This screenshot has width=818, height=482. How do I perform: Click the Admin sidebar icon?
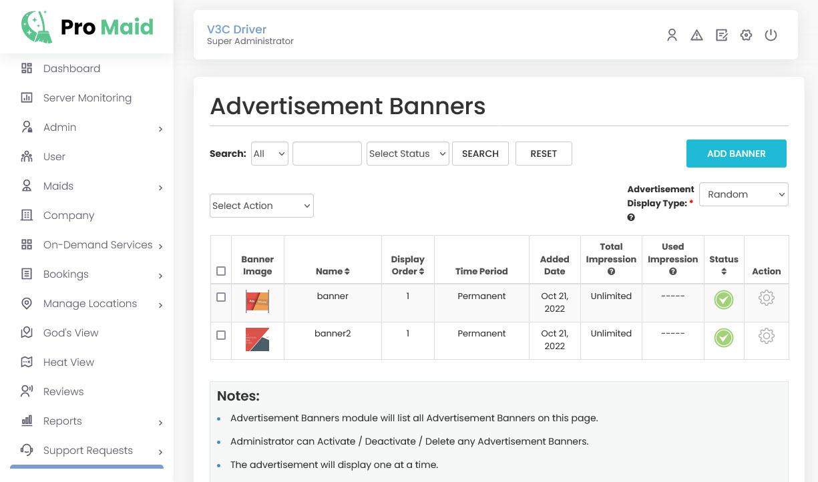pyautogui.click(x=27, y=127)
